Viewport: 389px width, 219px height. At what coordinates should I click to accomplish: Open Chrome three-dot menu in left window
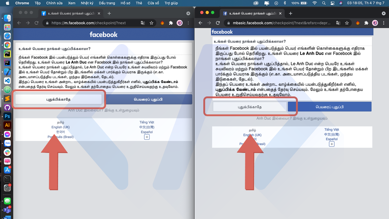click(x=188, y=23)
